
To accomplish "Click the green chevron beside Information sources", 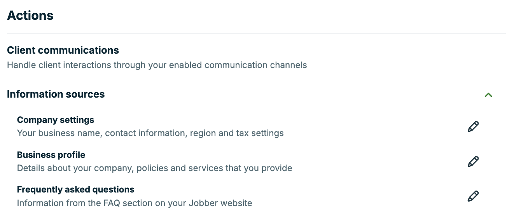I will (x=489, y=95).
